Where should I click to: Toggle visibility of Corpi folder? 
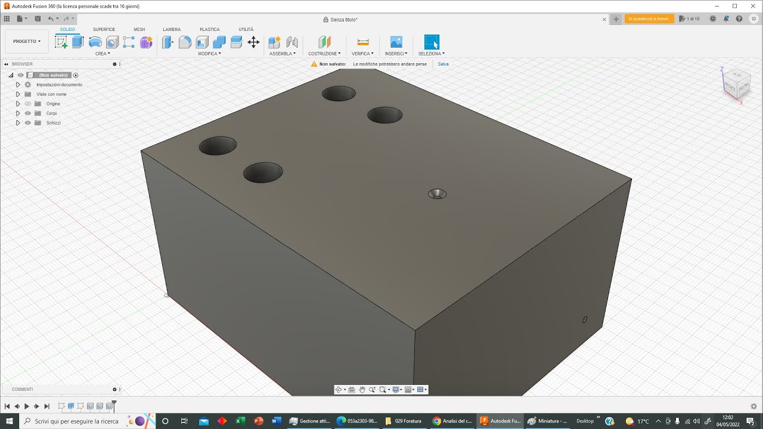[27, 113]
